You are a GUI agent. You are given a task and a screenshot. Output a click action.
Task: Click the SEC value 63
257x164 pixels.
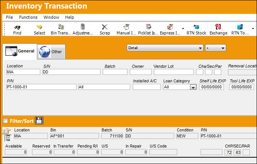pyautogui.click(x=237, y=152)
